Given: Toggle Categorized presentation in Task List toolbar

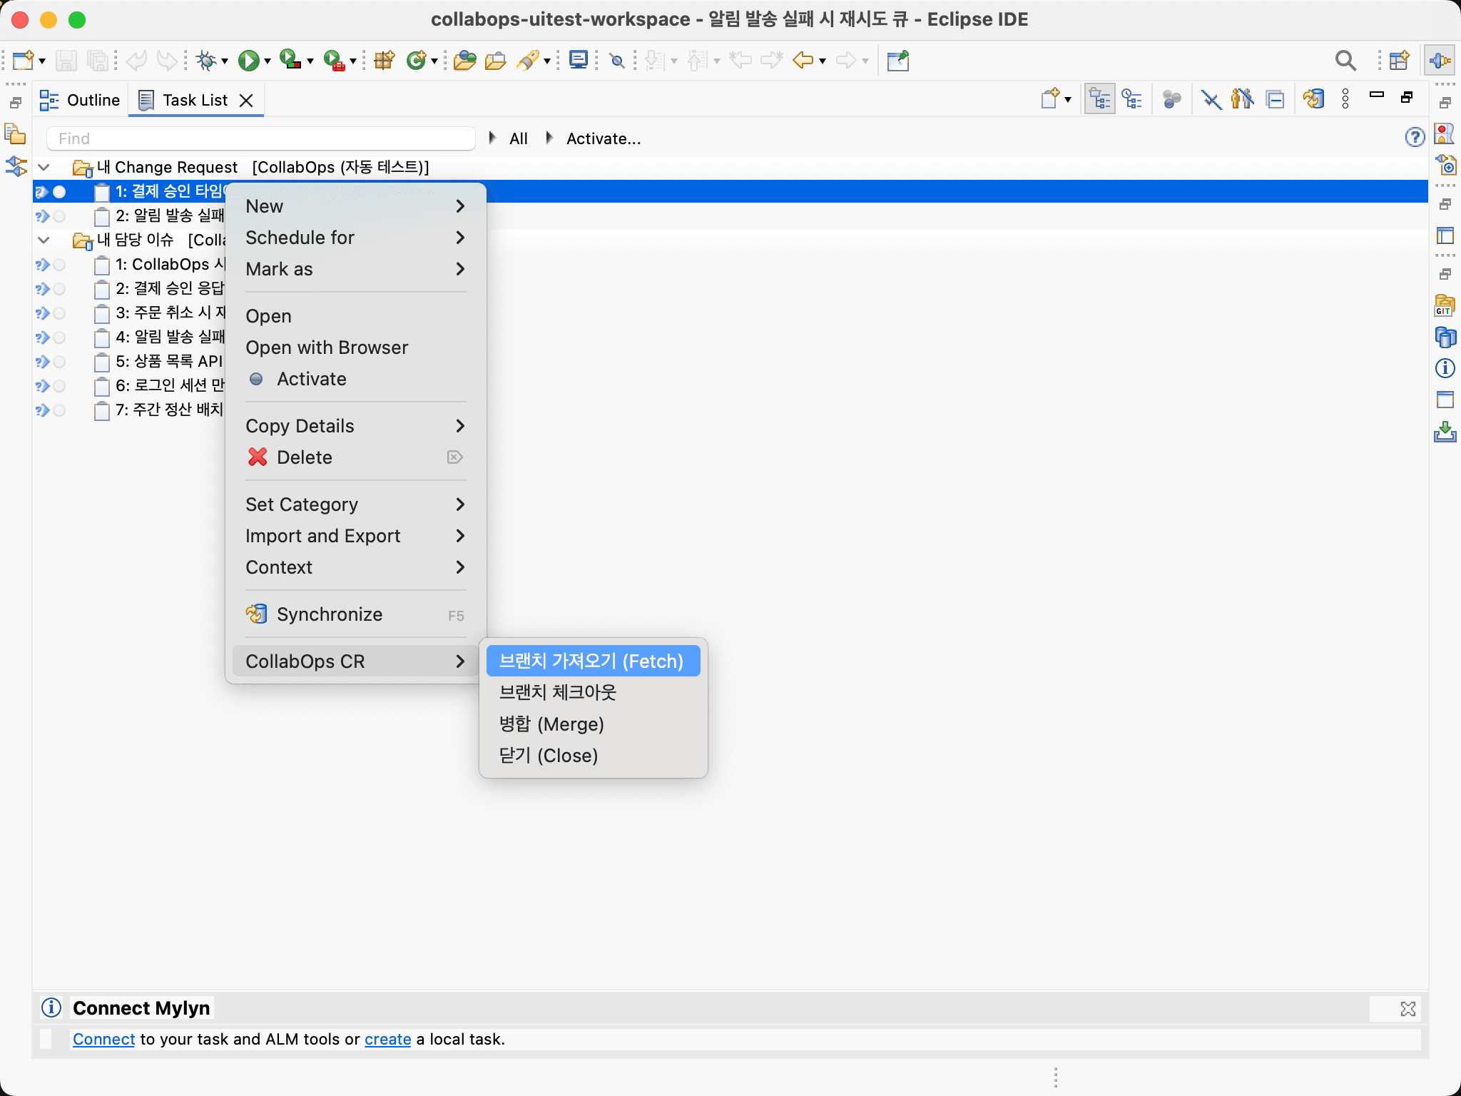Looking at the screenshot, I should click(x=1100, y=99).
